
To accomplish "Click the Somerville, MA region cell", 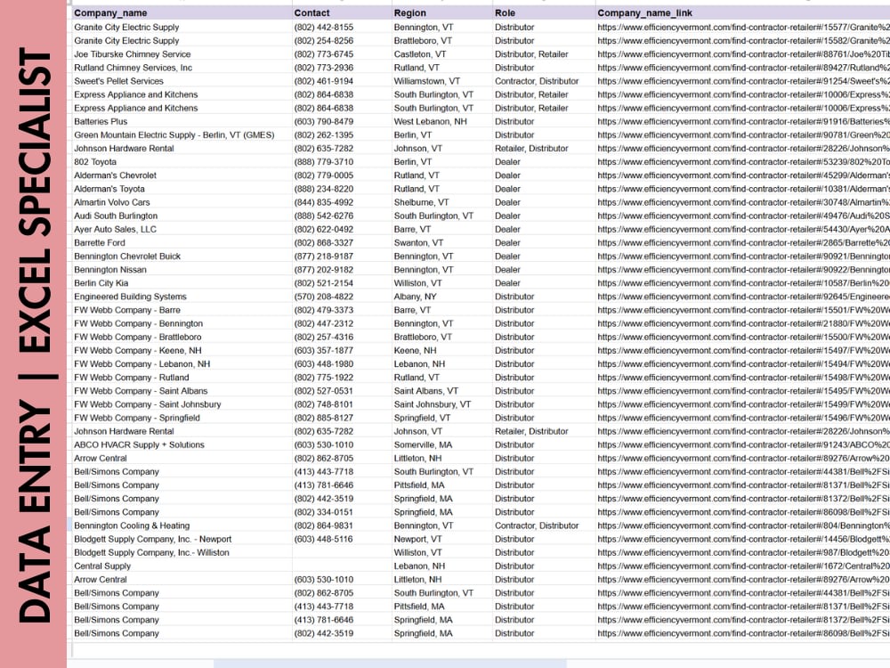I will (442, 444).
